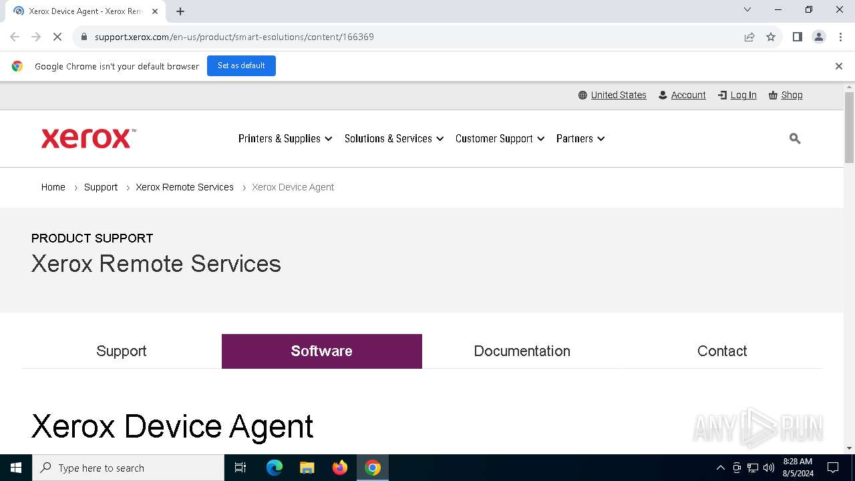View site information lock icon
Screen dimensions: 855x481
[84, 37]
